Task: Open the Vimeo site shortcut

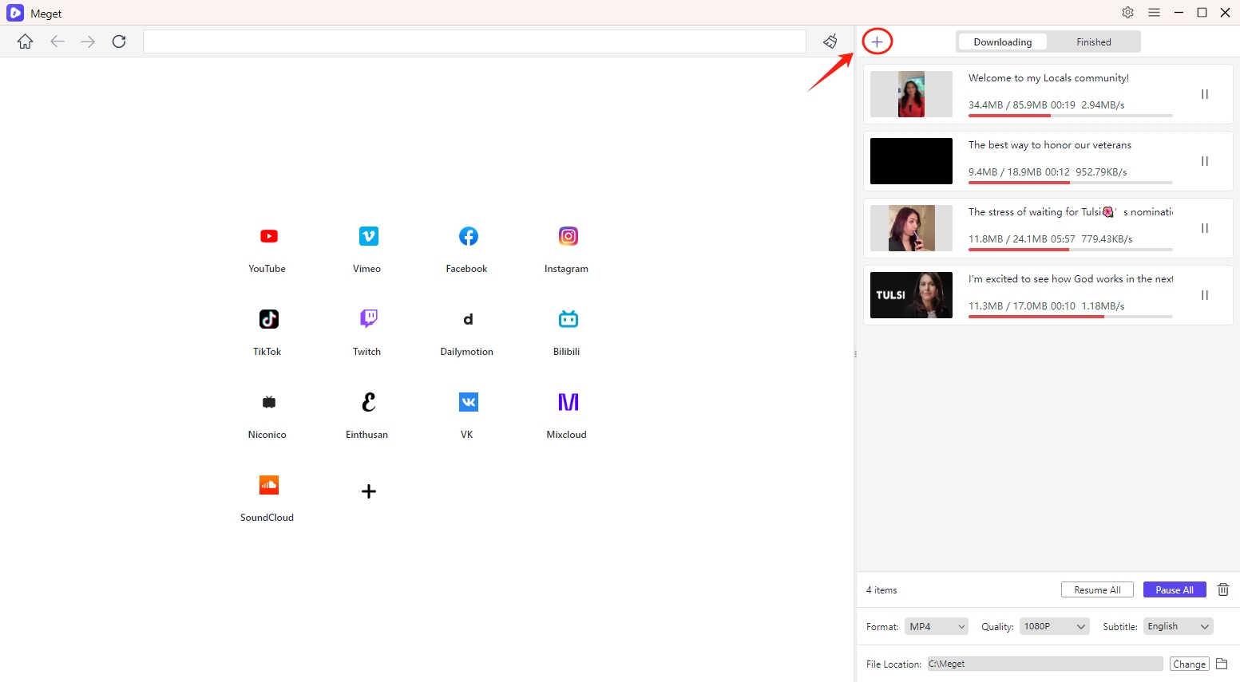Action: tap(368, 237)
